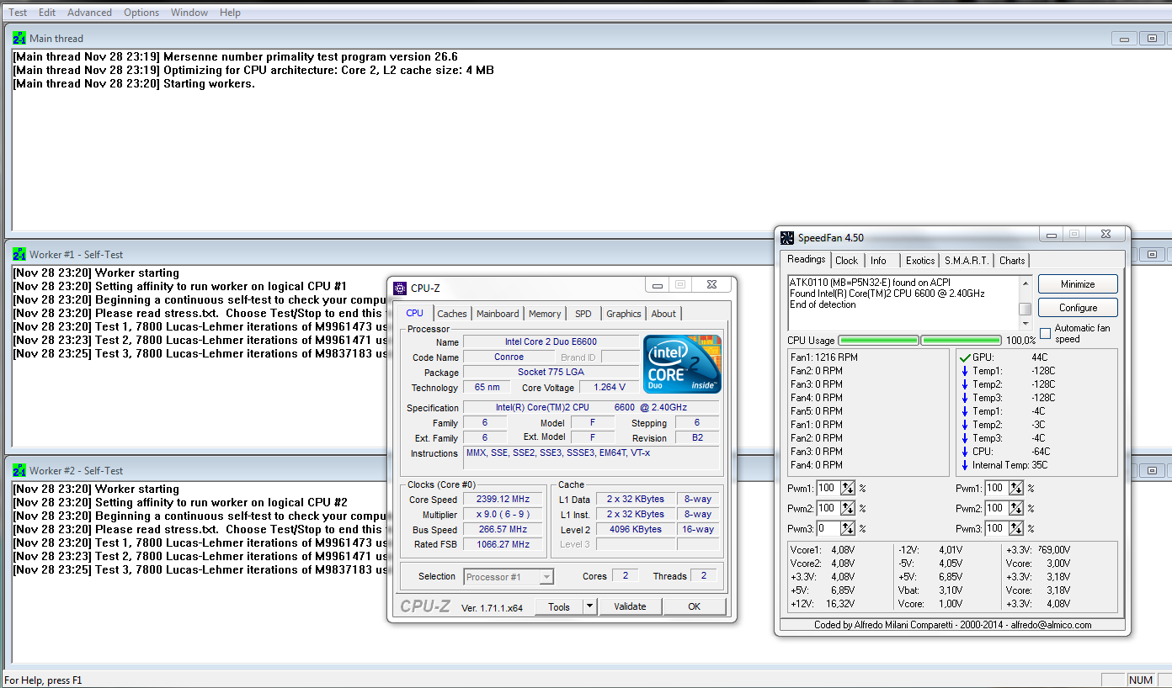1172x688 pixels.
Task: Click the arrow icon beside Internal Temp
Action: [x=965, y=465]
